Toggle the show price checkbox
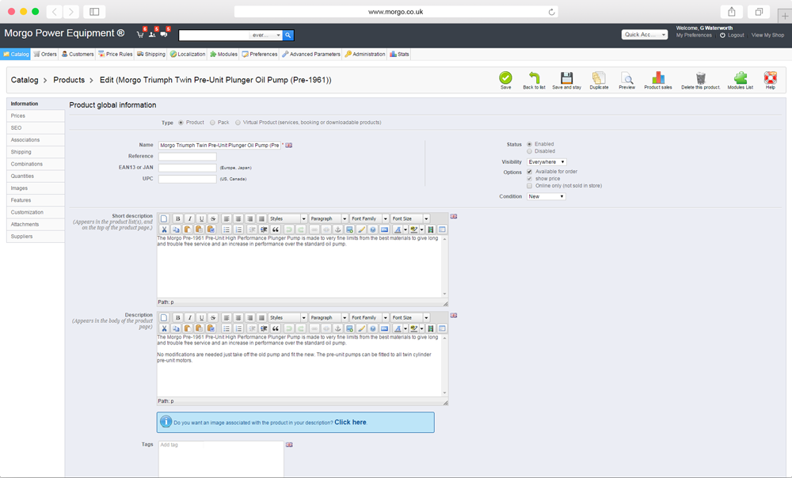The image size is (792, 478). [529, 179]
